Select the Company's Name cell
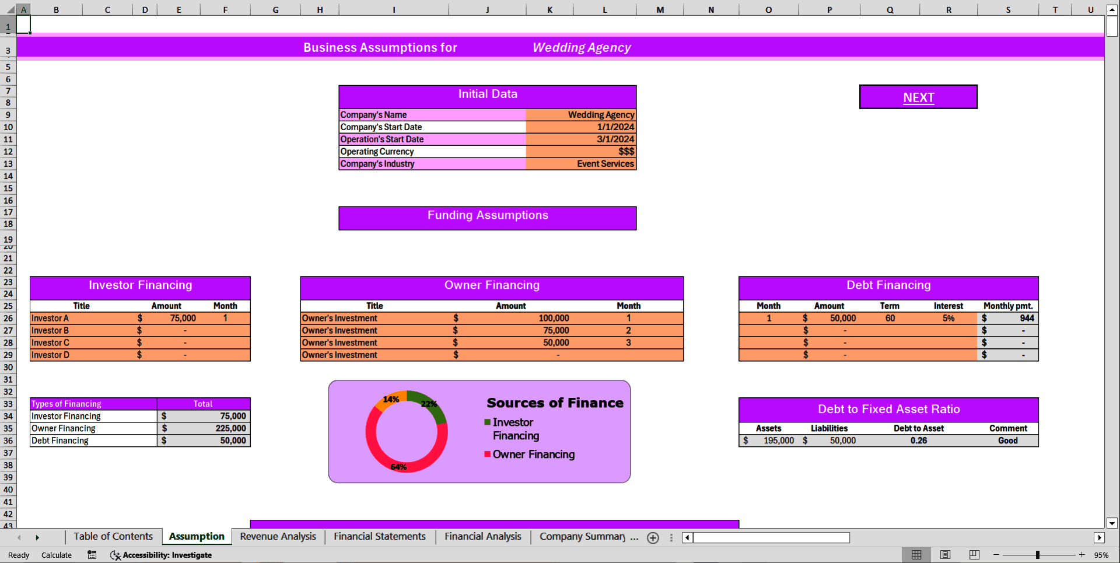The height and width of the screenshot is (563, 1120). click(373, 115)
